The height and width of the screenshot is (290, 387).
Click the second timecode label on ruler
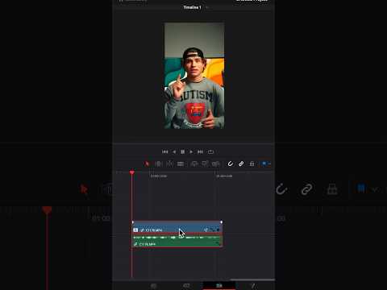[224, 176]
